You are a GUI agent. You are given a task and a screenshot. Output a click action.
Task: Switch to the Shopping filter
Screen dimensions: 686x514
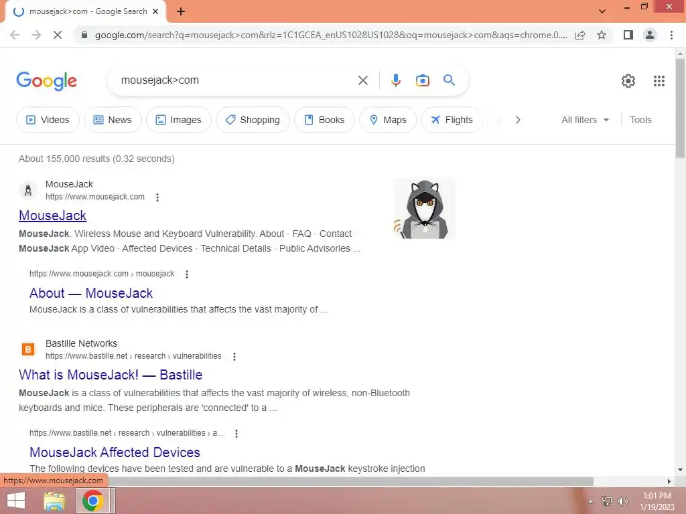pos(253,120)
